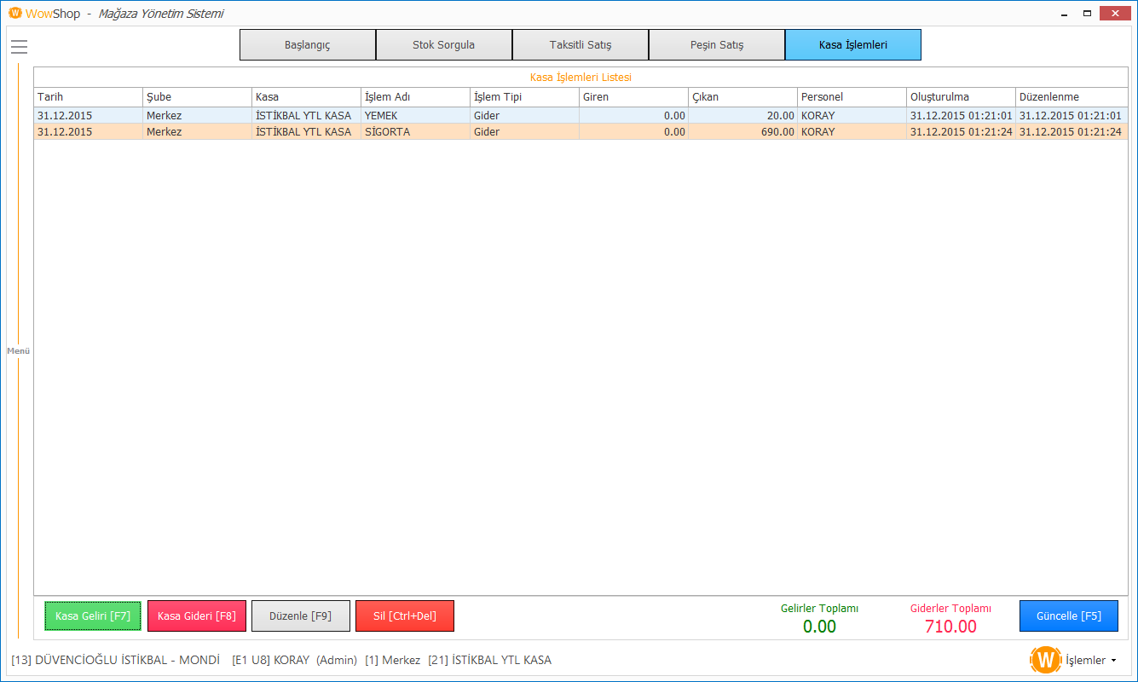Image resolution: width=1138 pixels, height=682 pixels.
Task: Expand the vertical Menü side panel
Action: click(x=18, y=351)
